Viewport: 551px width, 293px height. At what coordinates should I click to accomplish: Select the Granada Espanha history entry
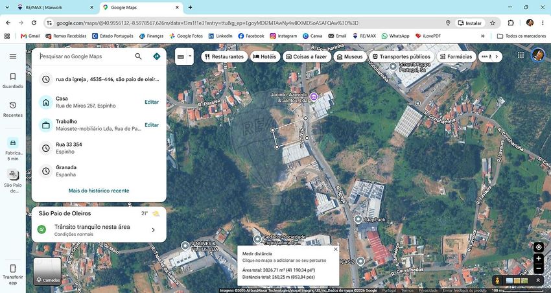point(99,170)
